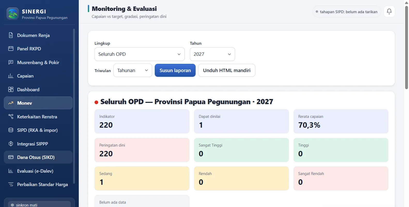
Task: Click the Evaluasi e-Dalev chart icon
Action: pyautogui.click(x=11, y=171)
